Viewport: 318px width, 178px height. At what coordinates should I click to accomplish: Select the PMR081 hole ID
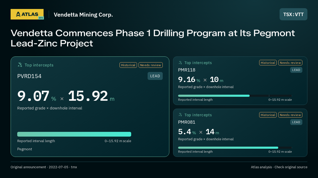point(187,122)
